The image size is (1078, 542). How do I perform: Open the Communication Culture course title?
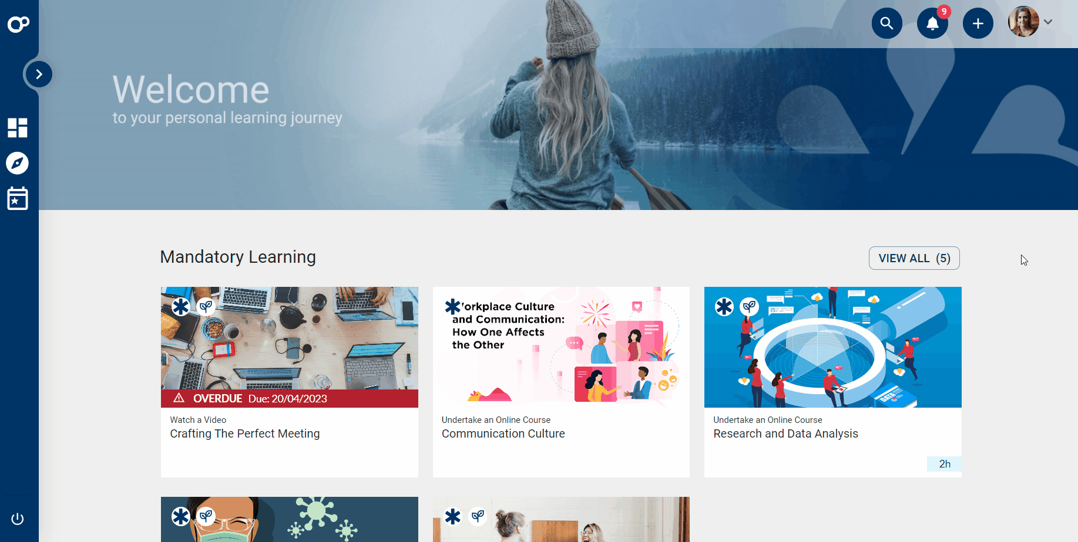[503, 433]
